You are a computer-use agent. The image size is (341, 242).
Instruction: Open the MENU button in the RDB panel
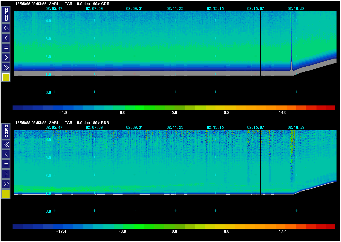(6, 131)
